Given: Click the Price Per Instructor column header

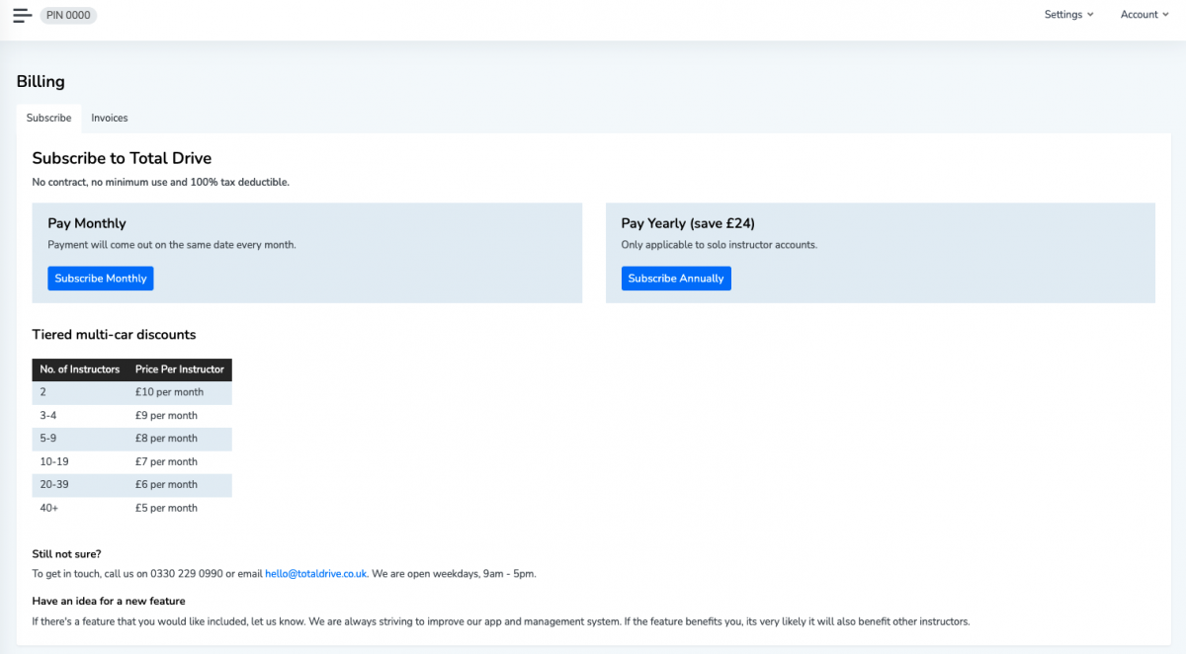Looking at the screenshot, I should pyautogui.click(x=179, y=369).
